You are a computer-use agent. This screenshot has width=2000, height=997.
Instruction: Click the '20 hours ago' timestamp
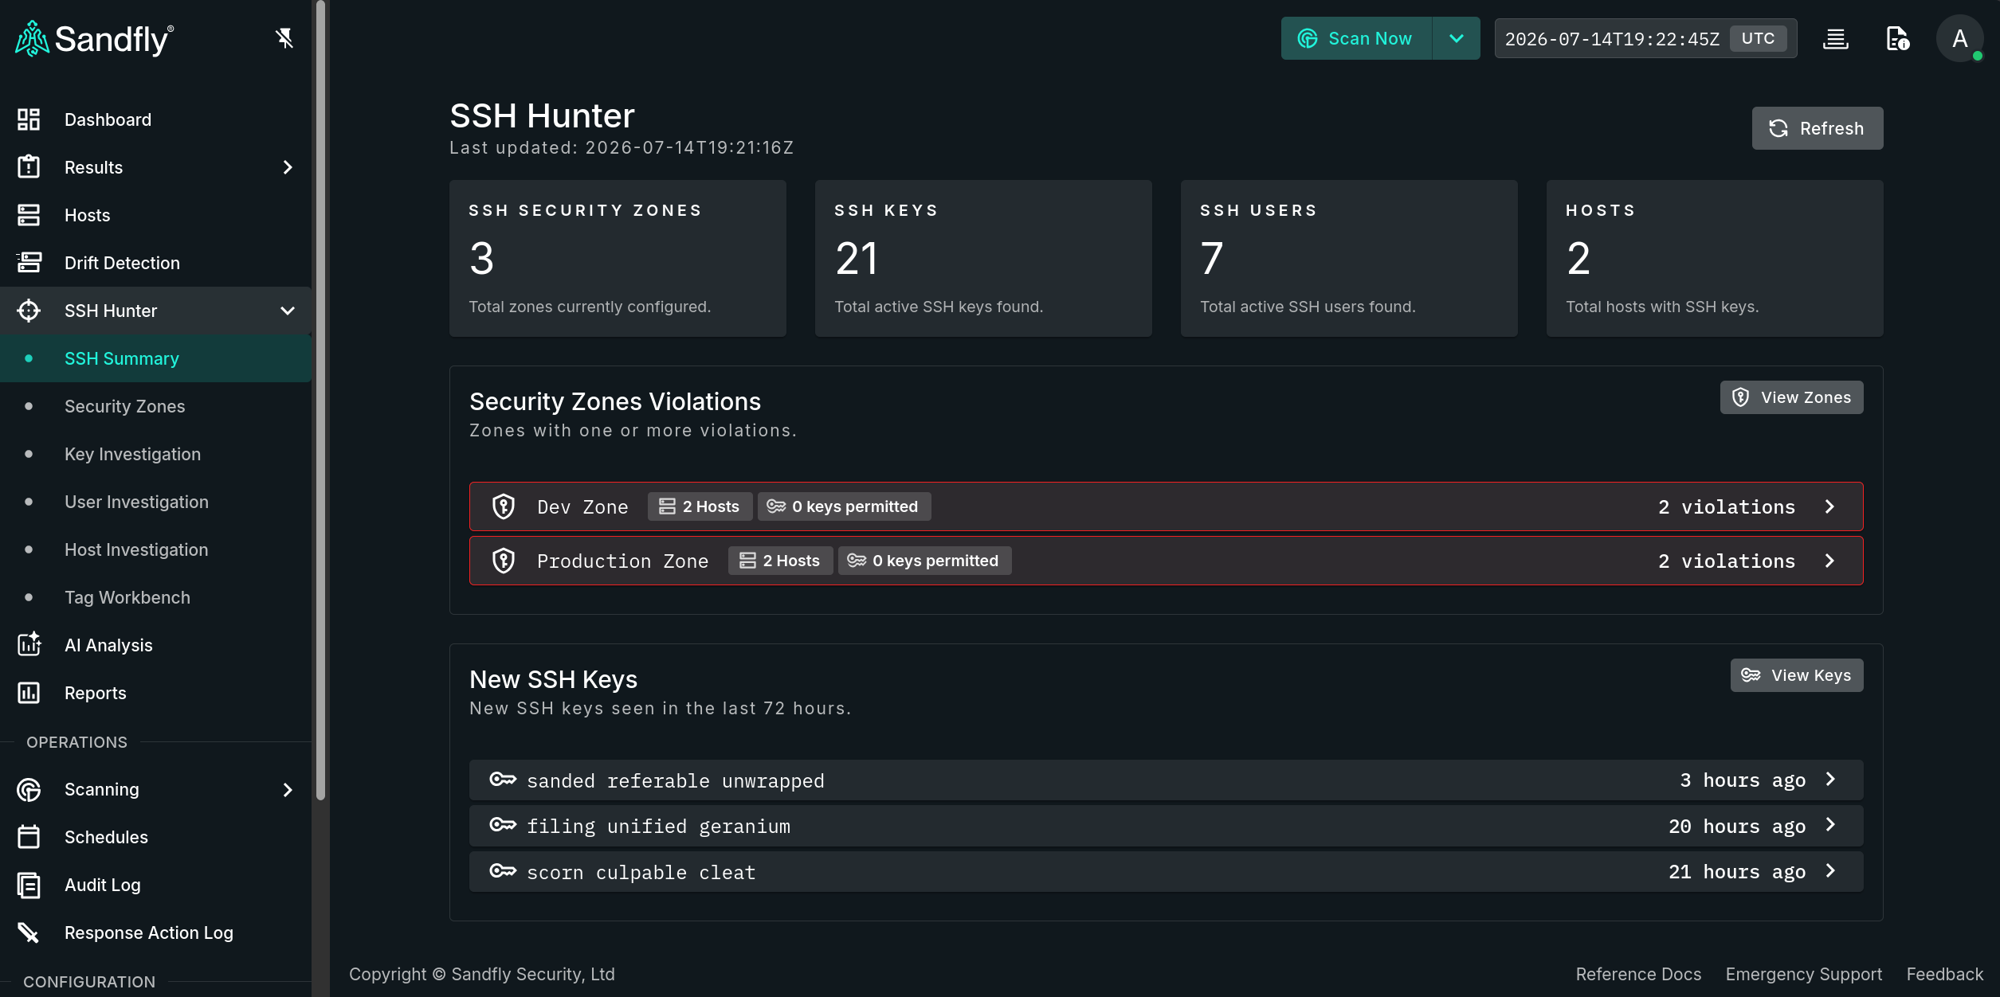[1737, 827]
